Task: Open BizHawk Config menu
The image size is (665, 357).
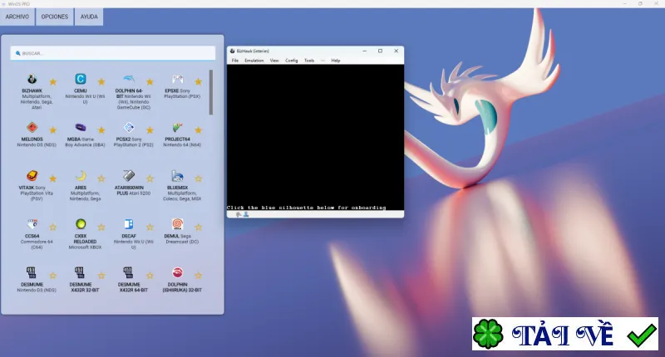Action: pyautogui.click(x=292, y=61)
